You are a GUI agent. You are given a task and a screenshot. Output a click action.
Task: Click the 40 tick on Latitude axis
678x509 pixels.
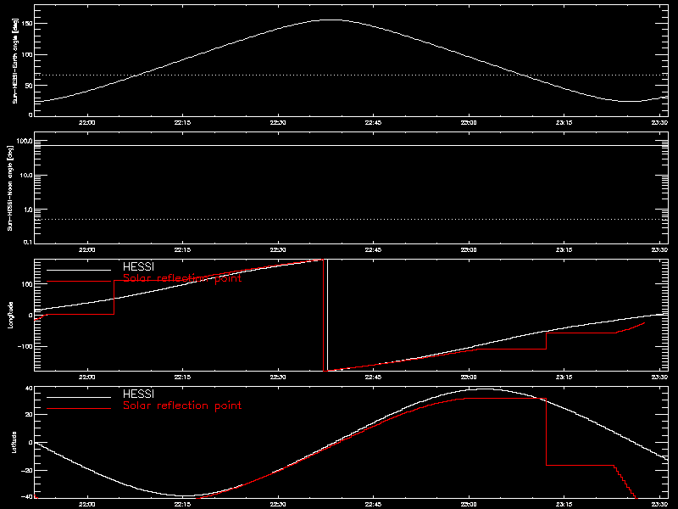29,389
